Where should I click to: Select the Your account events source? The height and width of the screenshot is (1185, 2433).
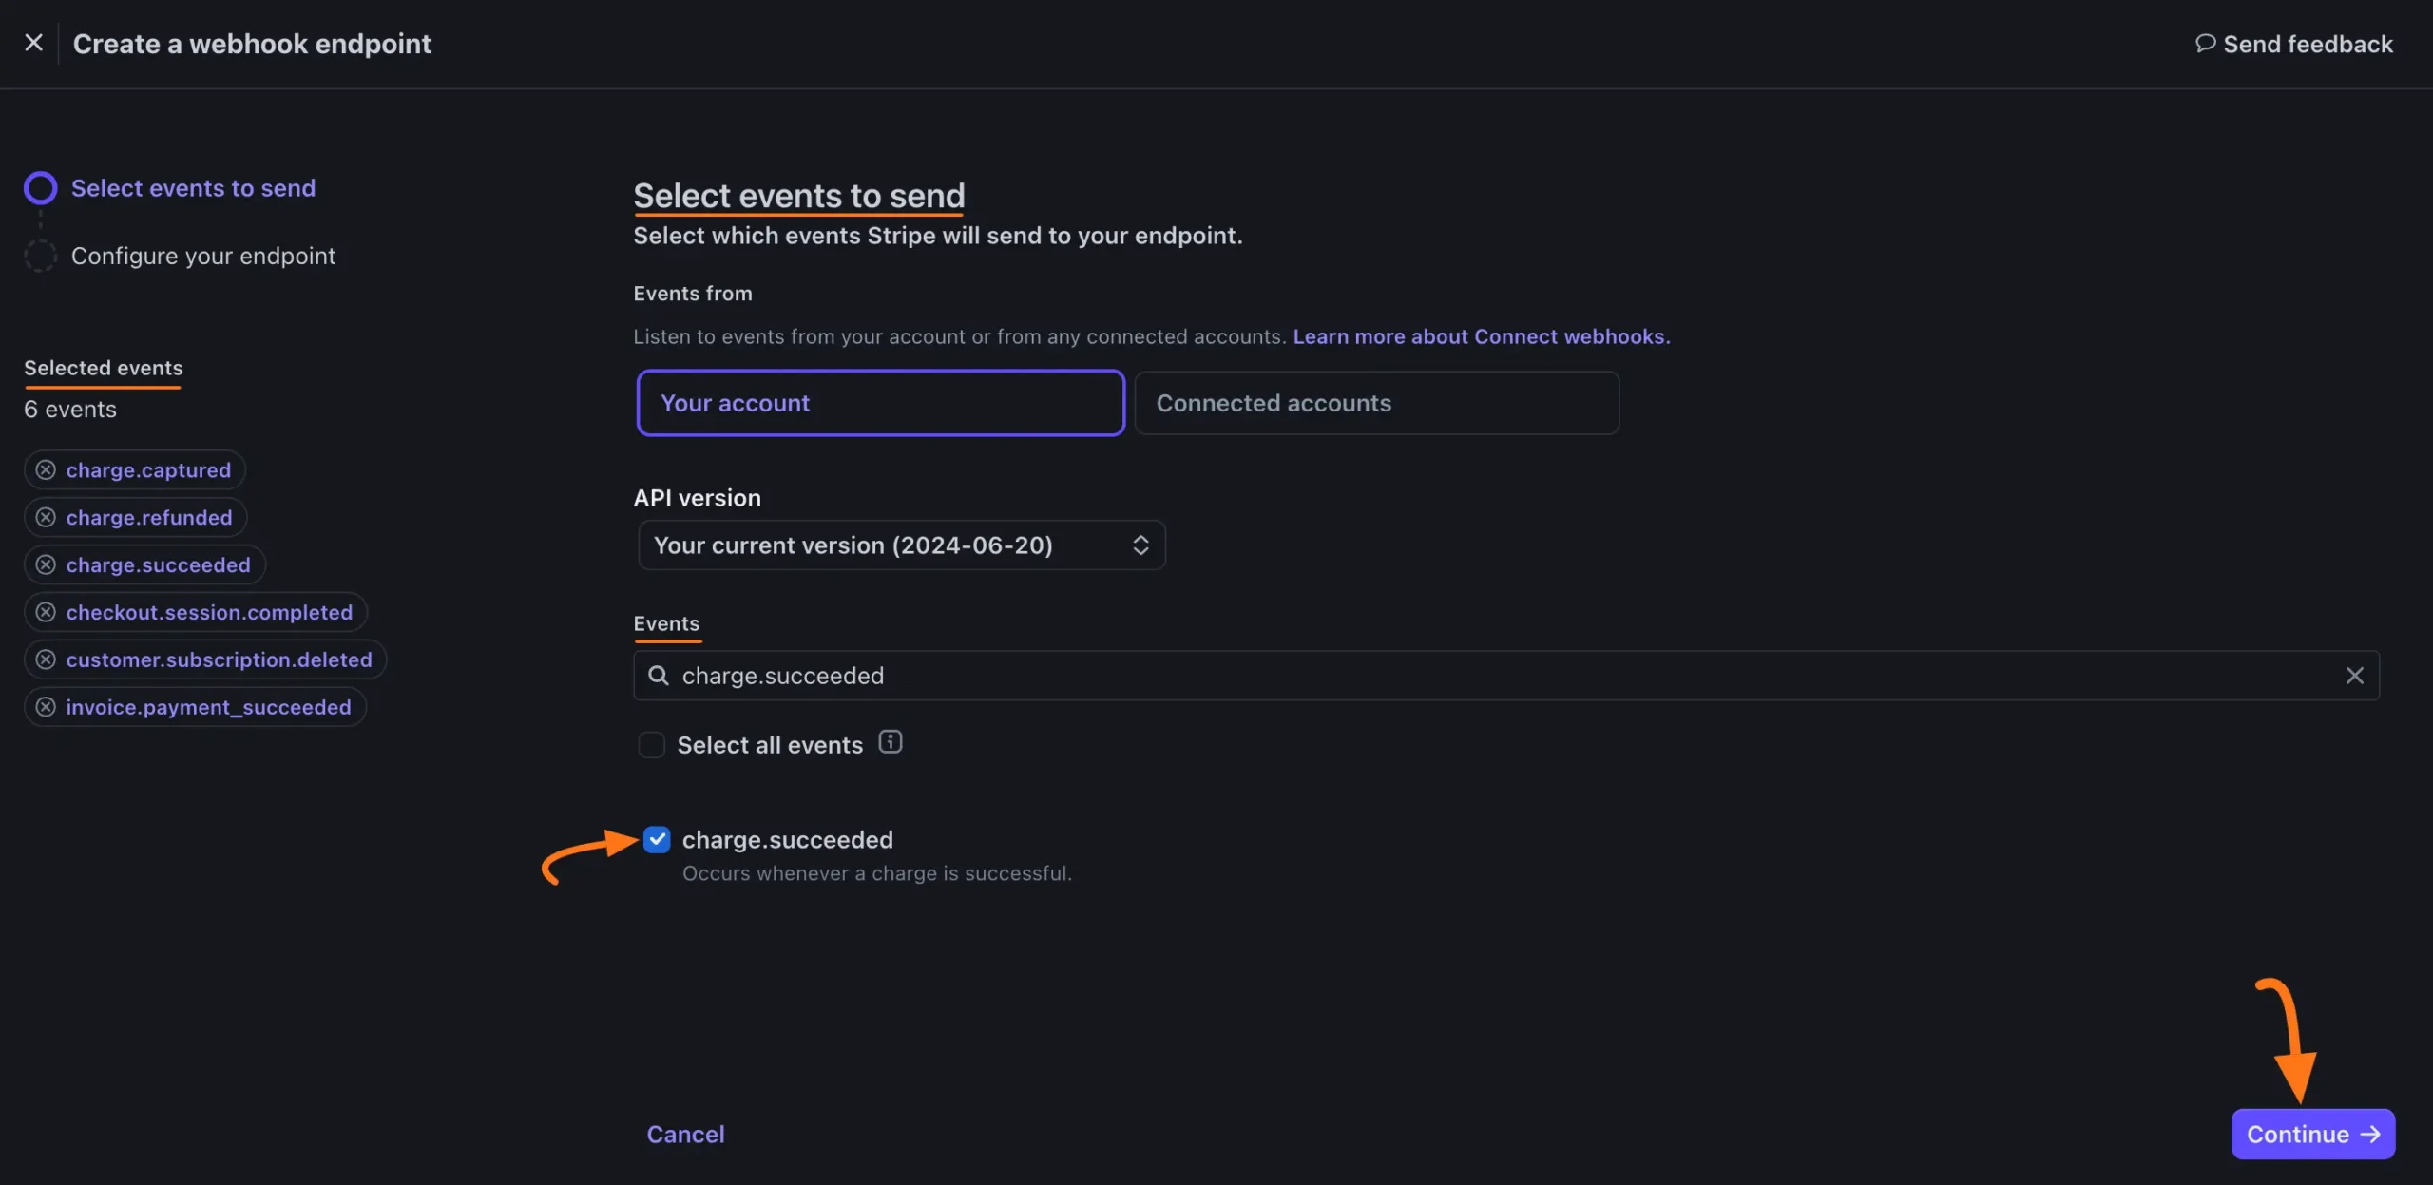click(879, 403)
